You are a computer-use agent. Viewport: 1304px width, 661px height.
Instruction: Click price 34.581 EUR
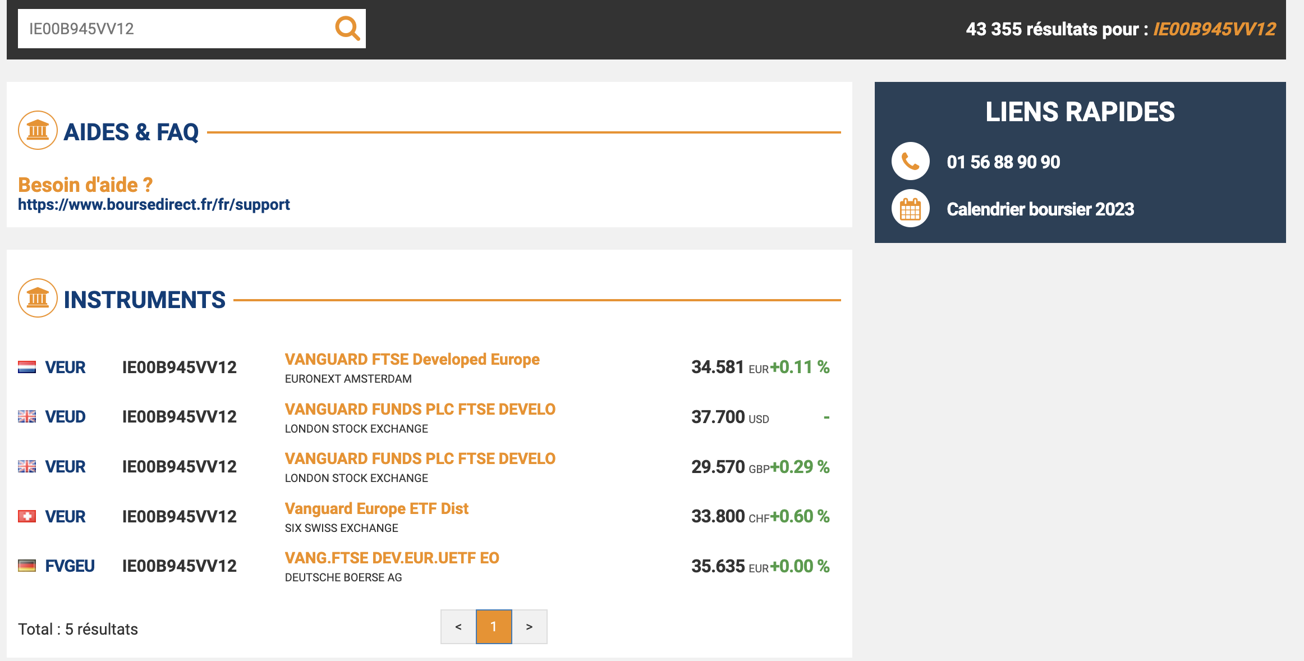coord(729,367)
